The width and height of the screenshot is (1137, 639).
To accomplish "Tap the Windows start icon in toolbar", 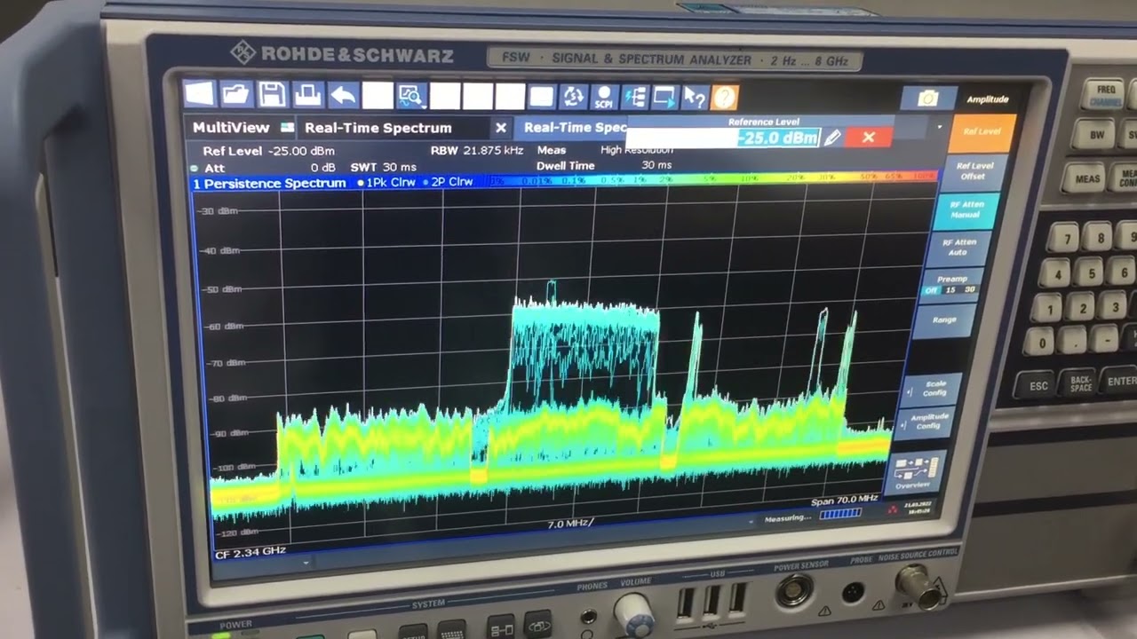I will (200, 94).
